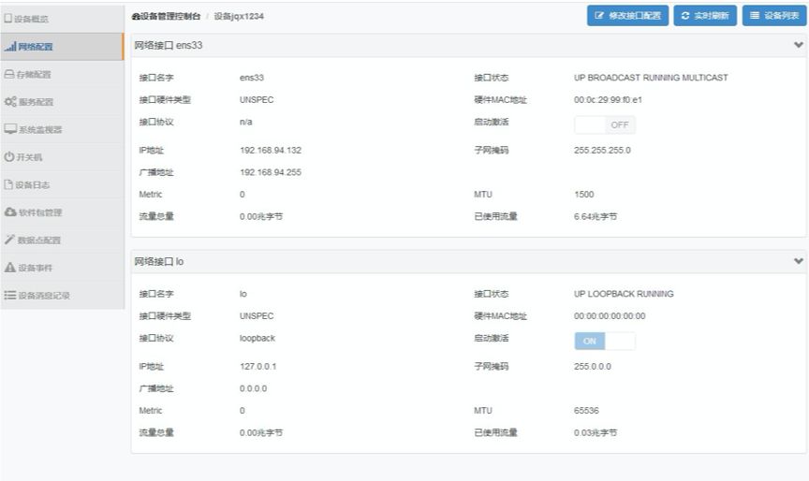Click interface name value ens33
809x481 pixels.
point(251,78)
